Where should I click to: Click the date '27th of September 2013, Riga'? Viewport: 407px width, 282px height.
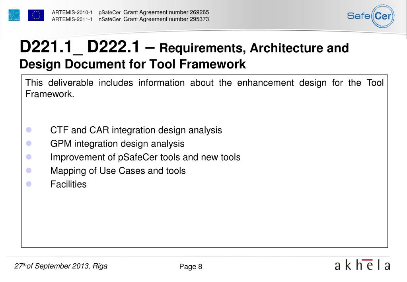61,266
